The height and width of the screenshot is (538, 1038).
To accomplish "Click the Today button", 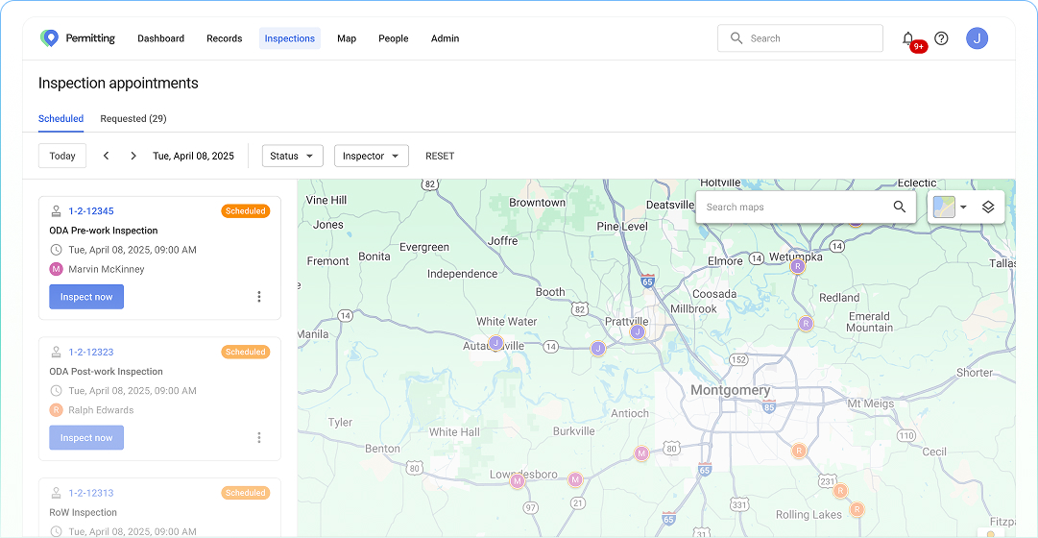I will [62, 156].
